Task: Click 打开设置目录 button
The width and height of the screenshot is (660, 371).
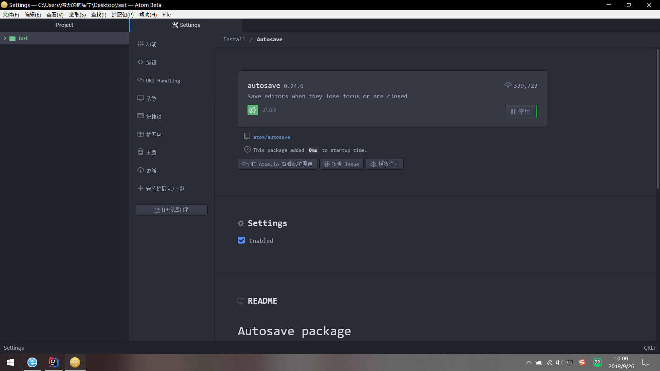Action: (x=172, y=210)
